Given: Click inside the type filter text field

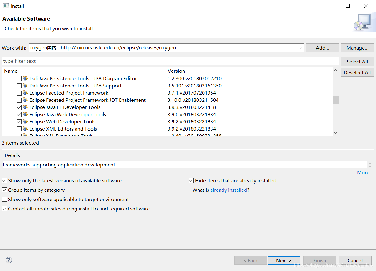Looking at the screenshot, I should 125,61.
